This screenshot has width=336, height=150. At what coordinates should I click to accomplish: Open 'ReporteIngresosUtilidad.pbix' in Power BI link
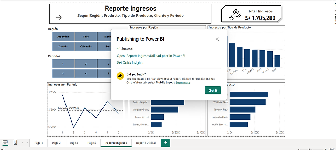tap(151, 56)
